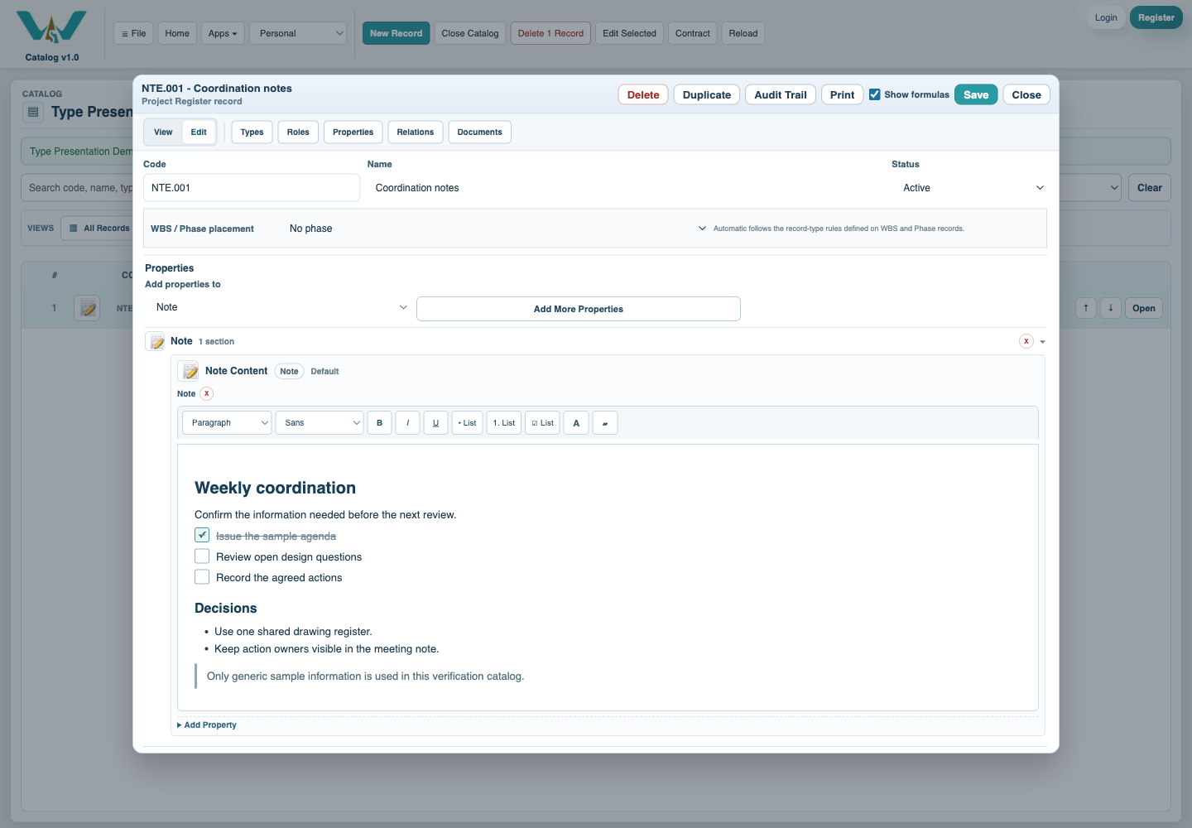Open the Audit Trail

click(780, 94)
